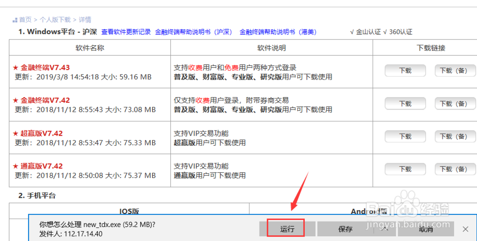477x241 pixels.
Task: Click the 取消 button in download bar
Action: 426,229
